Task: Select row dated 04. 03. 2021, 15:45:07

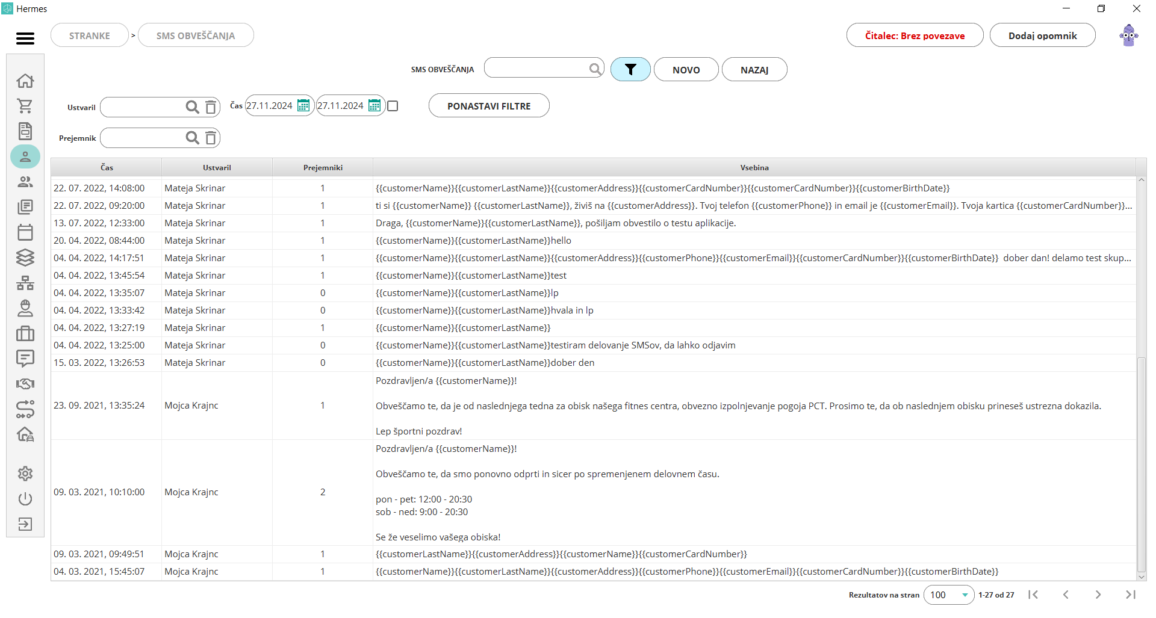Action: tap(593, 572)
